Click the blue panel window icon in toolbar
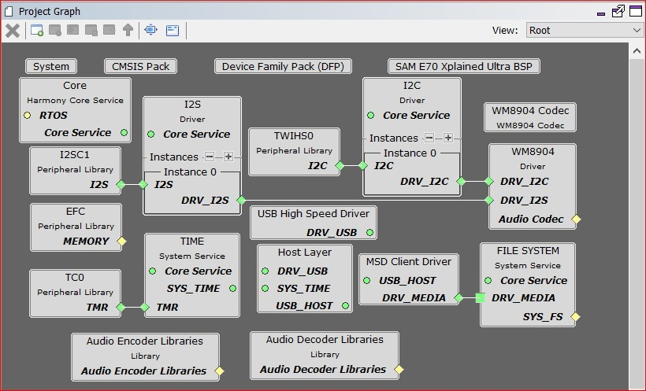Screen dimensions: 646x391 coord(173,31)
